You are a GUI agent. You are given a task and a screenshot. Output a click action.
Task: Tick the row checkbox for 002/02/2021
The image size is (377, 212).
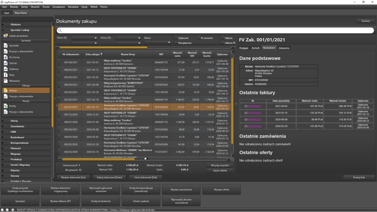(x=59, y=99)
